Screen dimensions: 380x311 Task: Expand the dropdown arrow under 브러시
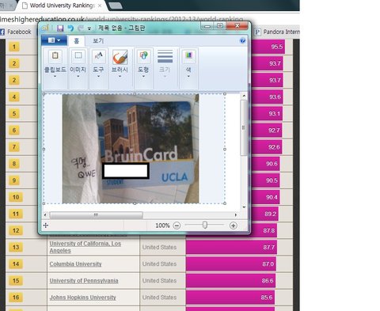click(120, 77)
